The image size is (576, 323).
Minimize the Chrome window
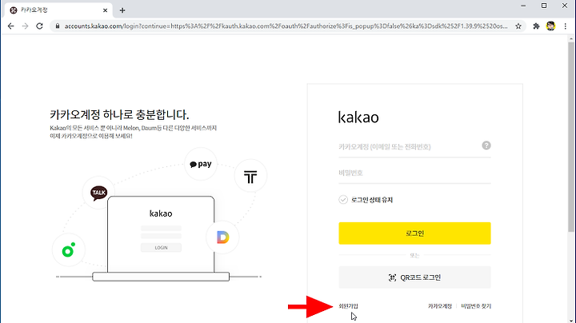[523, 6]
